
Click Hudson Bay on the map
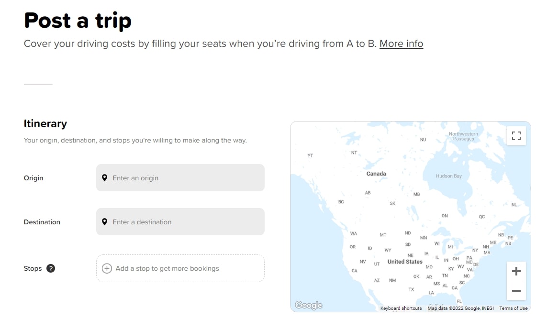[448, 176]
